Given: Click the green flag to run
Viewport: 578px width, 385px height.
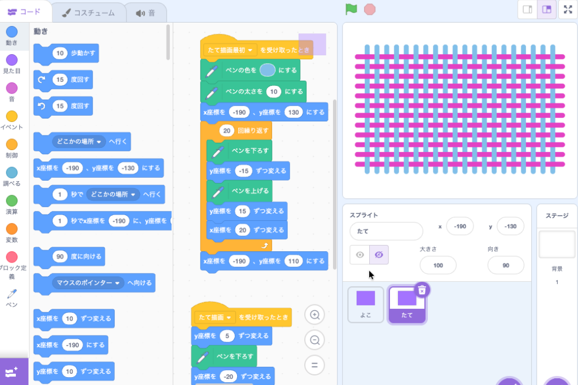Looking at the screenshot, I should [x=352, y=9].
